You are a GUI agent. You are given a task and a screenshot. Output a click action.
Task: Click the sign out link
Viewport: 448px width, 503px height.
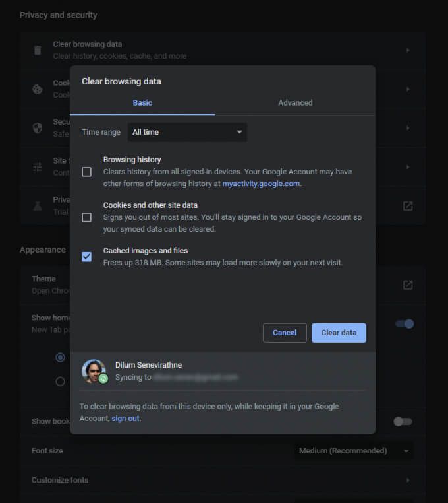click(126, 419)
